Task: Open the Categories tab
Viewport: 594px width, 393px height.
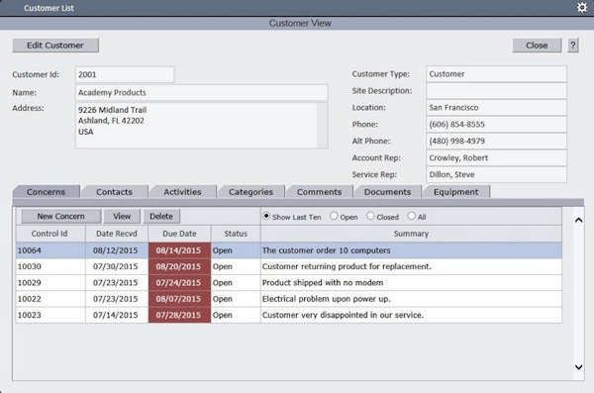Action: pos(250,192)
